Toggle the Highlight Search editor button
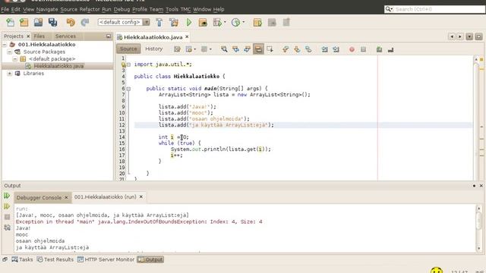Image resolution: width=486 pixels, height=273 pixels. point(258,49)
